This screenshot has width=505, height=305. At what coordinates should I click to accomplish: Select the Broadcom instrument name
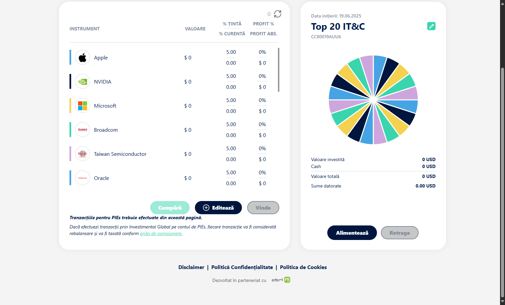(x=106, y=130)
